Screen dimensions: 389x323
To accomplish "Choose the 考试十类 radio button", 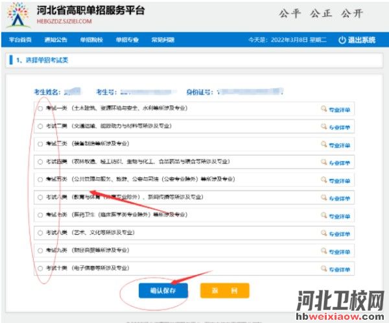I will 40,268.
